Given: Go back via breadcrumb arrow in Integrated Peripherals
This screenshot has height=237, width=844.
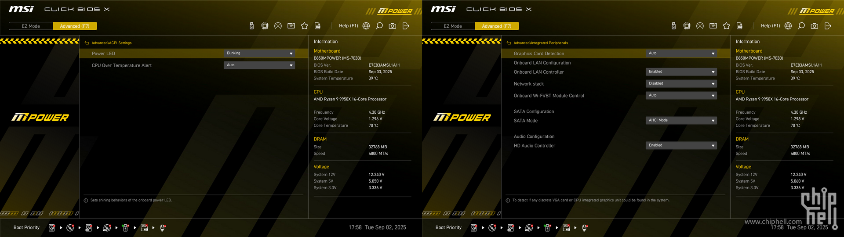Looking at the screenshot, I should (509, 43).
